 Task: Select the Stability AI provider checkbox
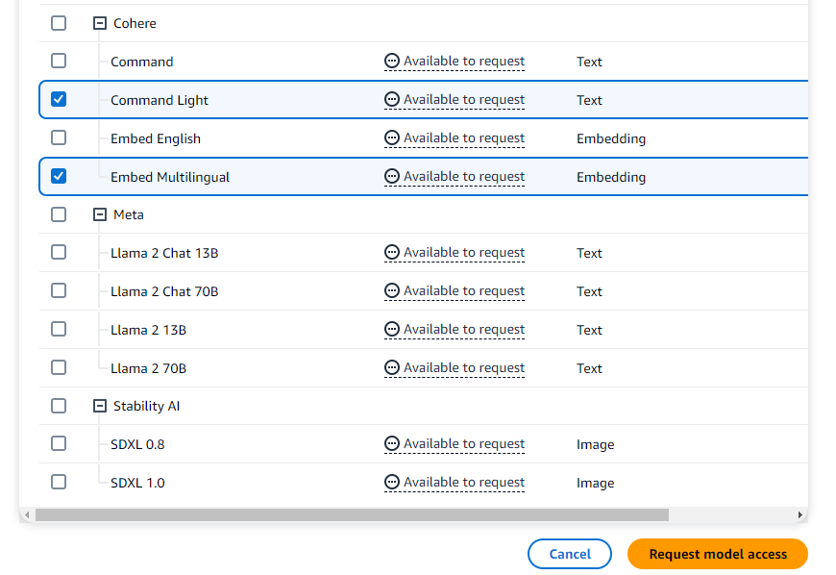[59, 406]
